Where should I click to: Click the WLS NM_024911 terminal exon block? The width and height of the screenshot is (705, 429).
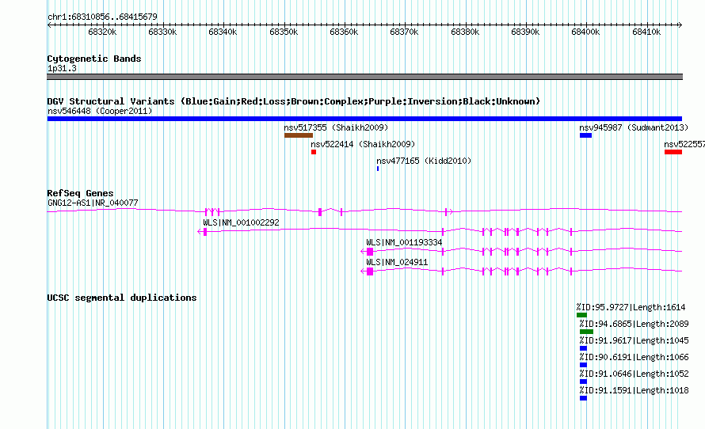pyautogui.click(x=370, y=271)
